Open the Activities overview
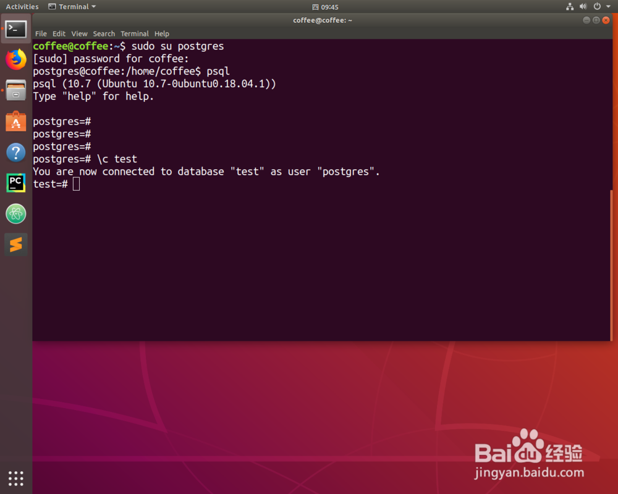618x494 pixels. 22,6
